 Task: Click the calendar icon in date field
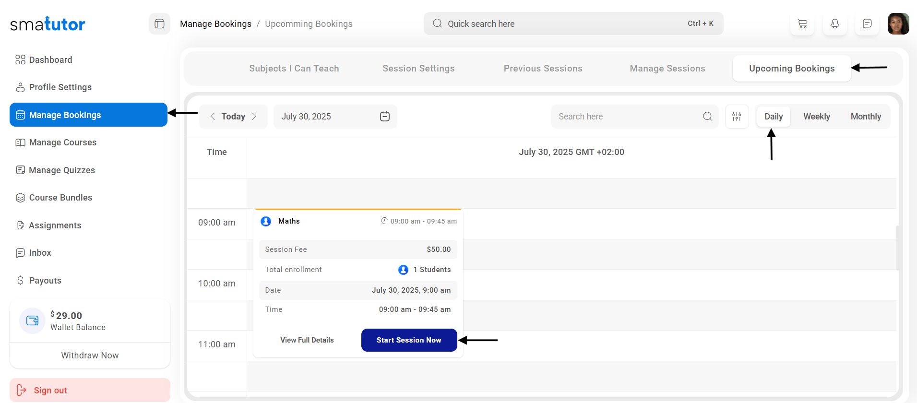pyautogui.click(x=385, y=117)
